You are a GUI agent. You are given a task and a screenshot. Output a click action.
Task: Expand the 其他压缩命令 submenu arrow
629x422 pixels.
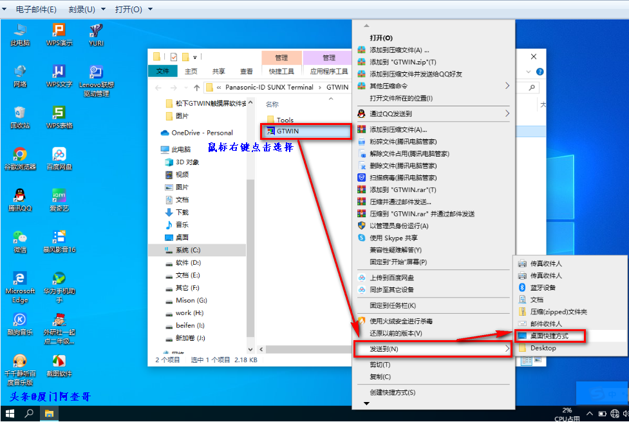(x=507, y=86)
